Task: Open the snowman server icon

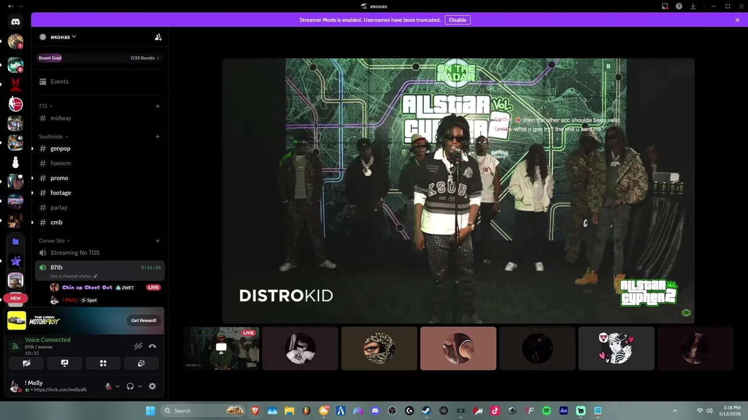Action: (16, 162)
